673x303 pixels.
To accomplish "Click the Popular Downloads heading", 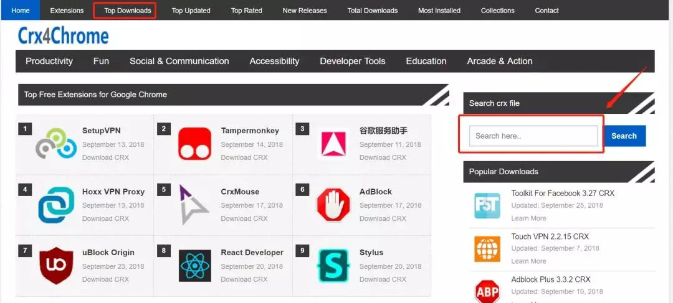I will click(x=504, y=172).
